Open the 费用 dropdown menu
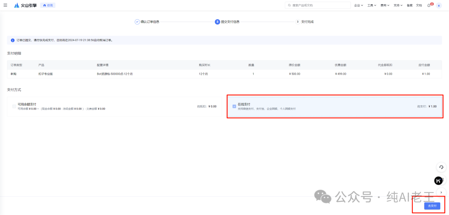The height and width of the screenshot is (215, 449). tap(385, 5)
